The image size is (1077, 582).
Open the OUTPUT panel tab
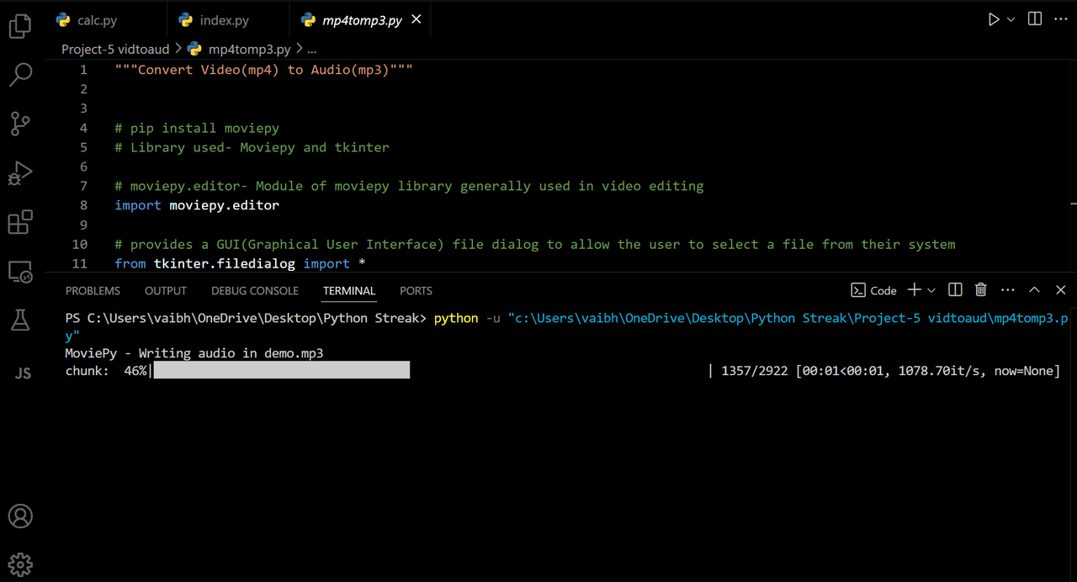coord(166,290)
